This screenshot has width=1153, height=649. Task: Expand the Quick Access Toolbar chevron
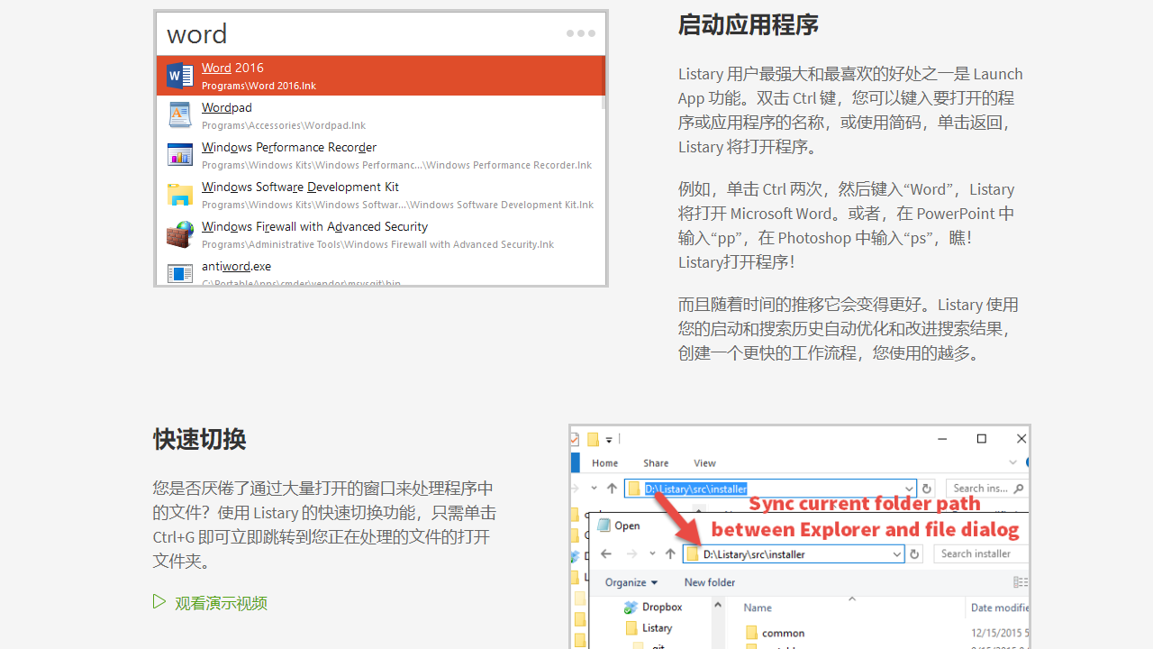pyautogui.click(x=608, y=439)
